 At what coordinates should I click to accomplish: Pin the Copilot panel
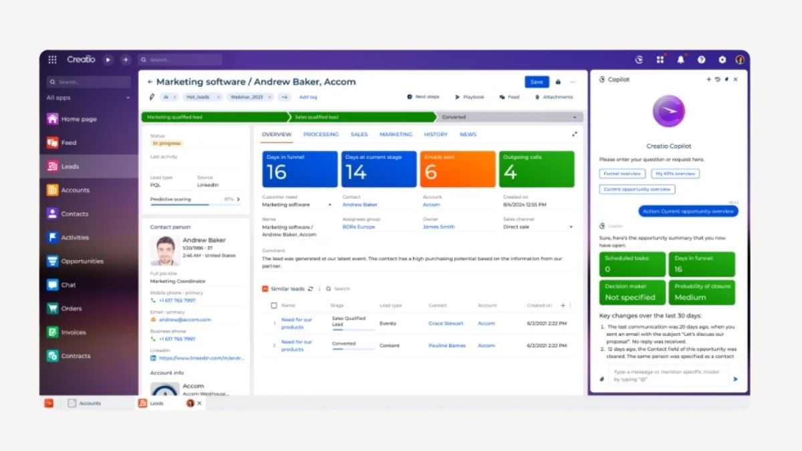pyautogui.click(x=726, y=80)
